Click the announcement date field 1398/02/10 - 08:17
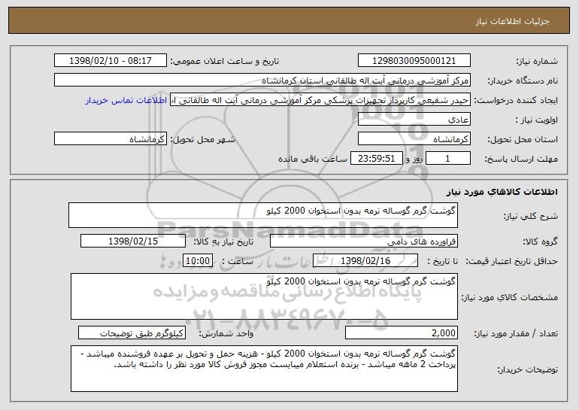Screen dimensions: 579x410 (x=111, y=61)
